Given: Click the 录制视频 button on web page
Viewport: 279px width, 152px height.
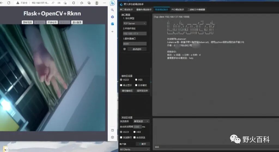Looking at the screenshot, I should coord(28,22).
